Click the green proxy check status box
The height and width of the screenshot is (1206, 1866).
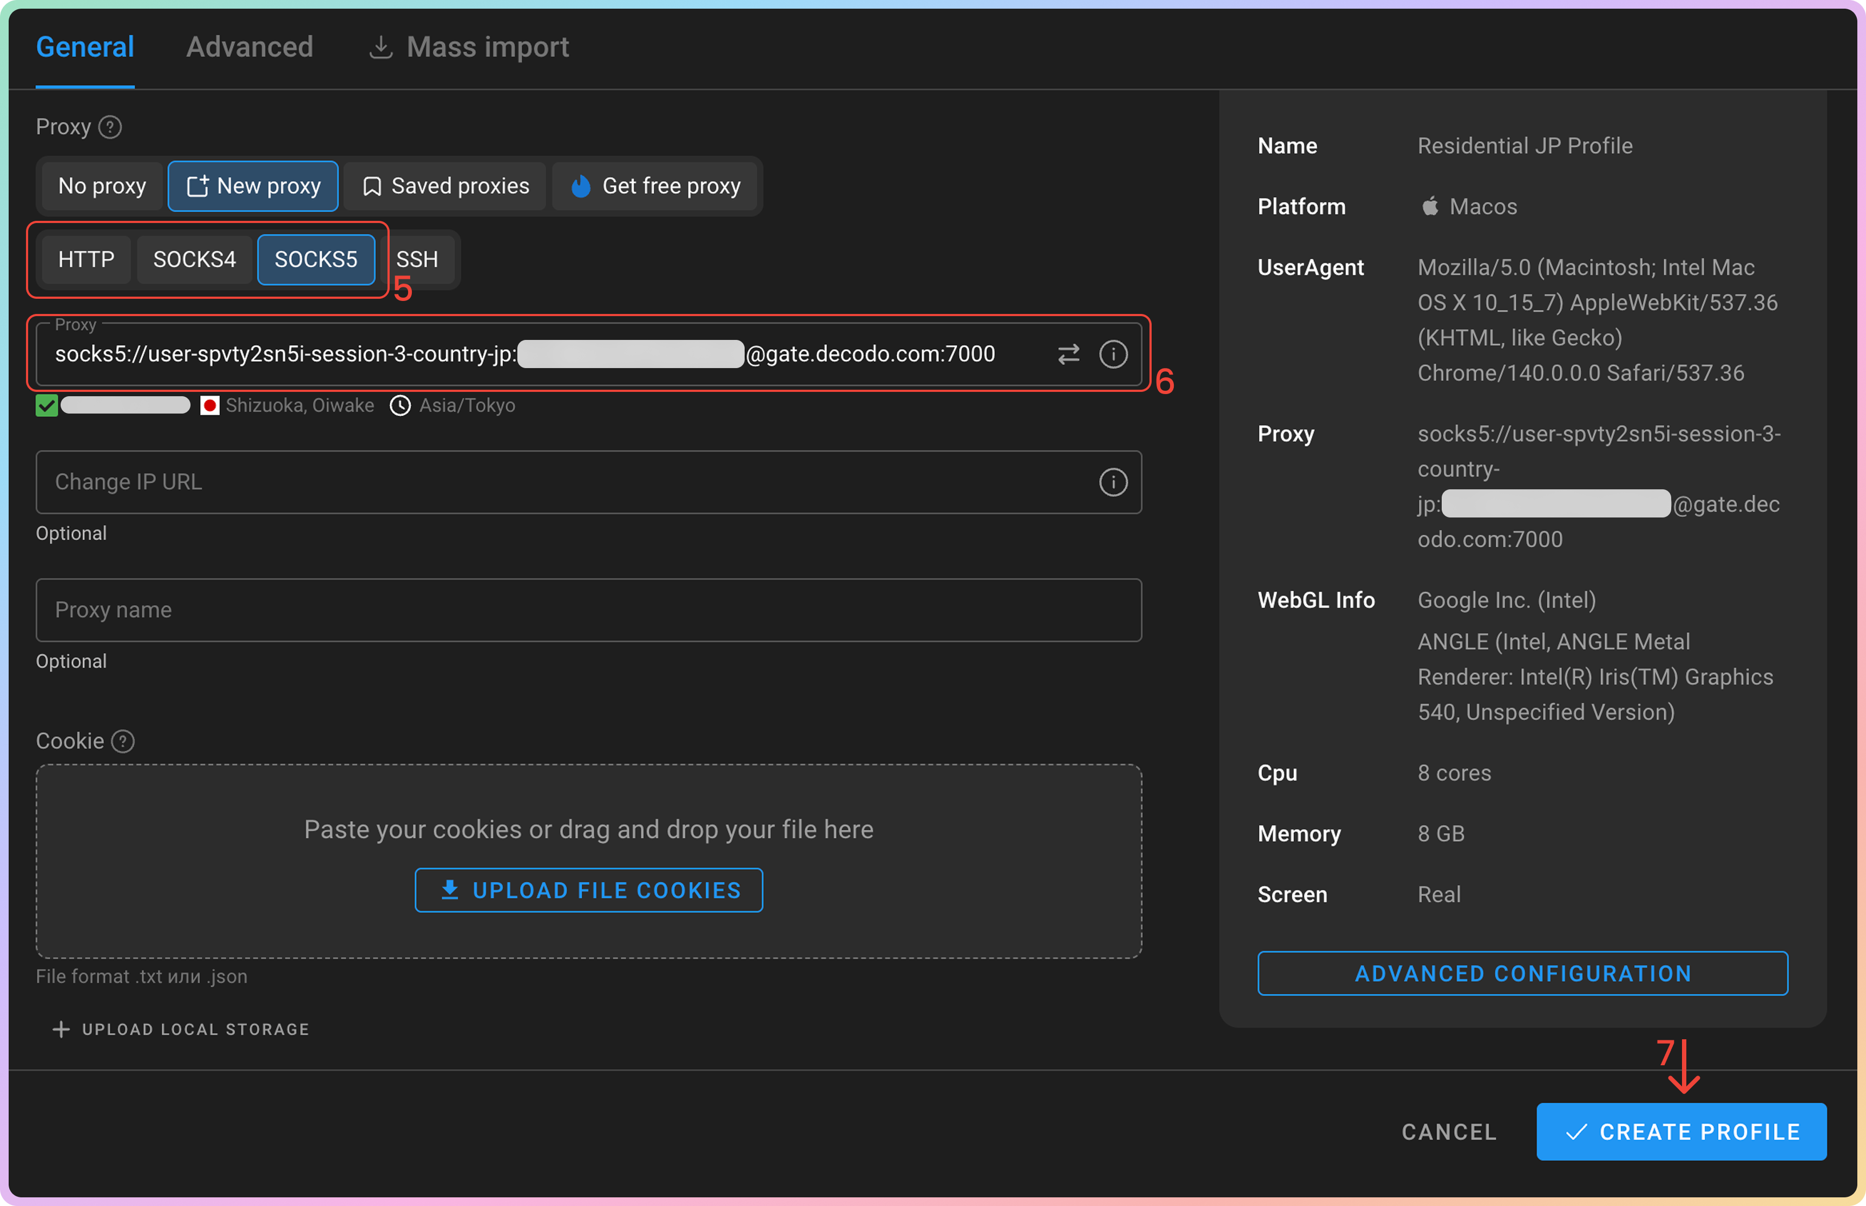tap(47, 405)
